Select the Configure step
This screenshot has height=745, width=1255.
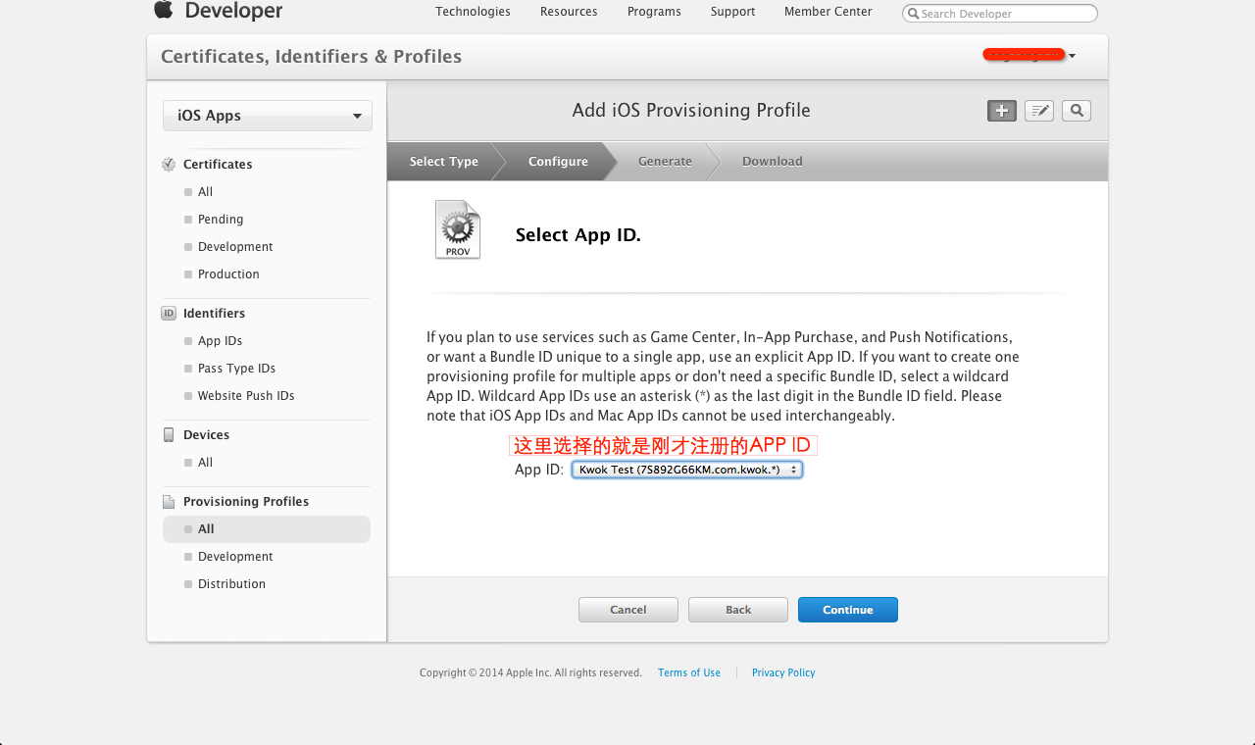tap(558, 162)
